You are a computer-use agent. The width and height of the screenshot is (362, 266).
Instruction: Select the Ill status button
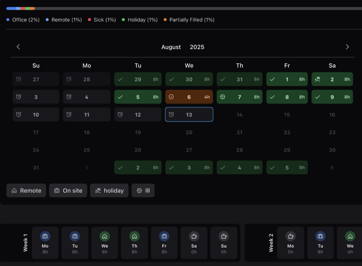click(x=143, y=191)
